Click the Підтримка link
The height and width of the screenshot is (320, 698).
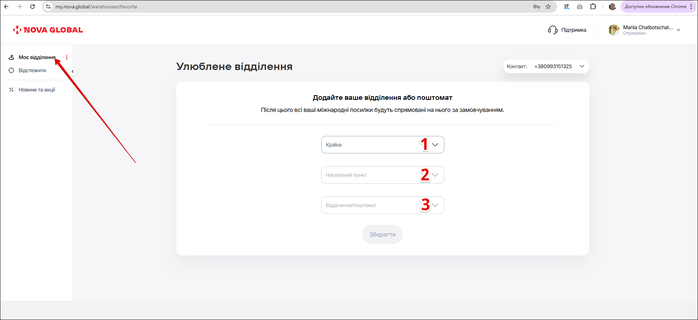coord(574,30)
